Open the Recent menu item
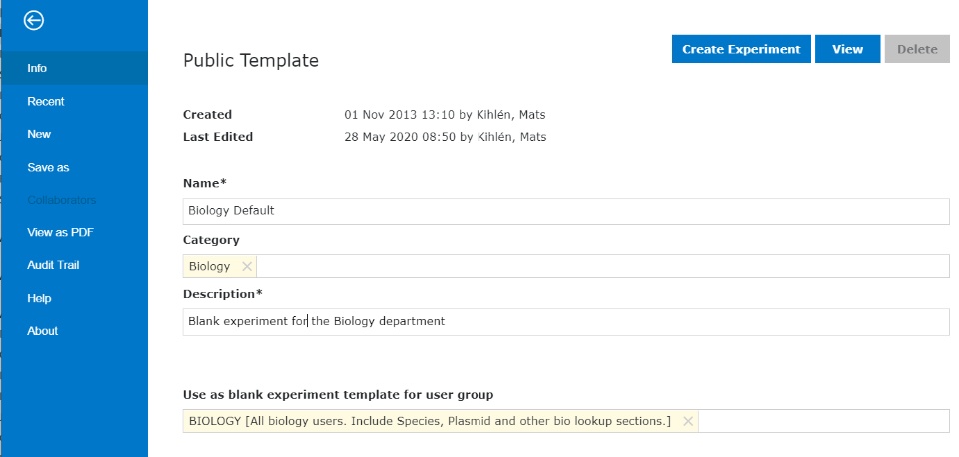This screenshot has width=959, height=457. coord(46,101)
